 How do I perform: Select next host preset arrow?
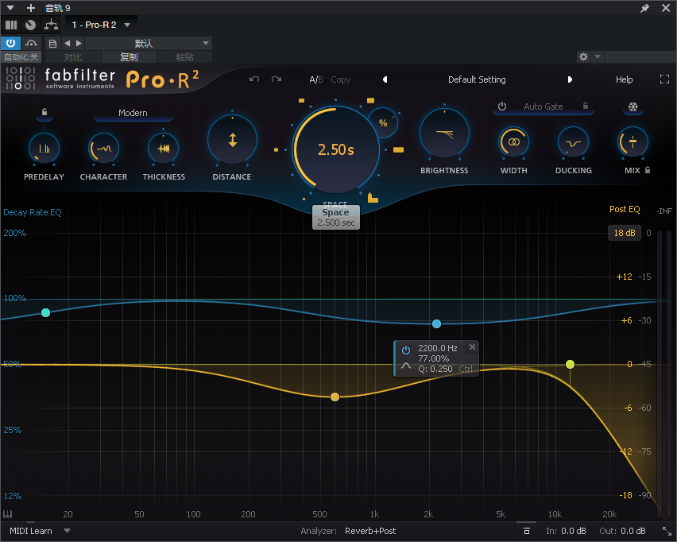[x=79, y=43]
